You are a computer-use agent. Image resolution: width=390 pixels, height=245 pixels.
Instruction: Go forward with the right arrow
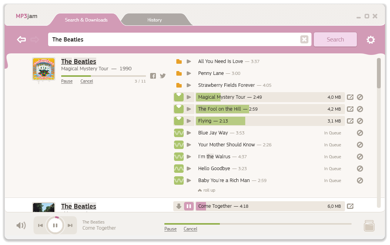(x=35, y=40)
